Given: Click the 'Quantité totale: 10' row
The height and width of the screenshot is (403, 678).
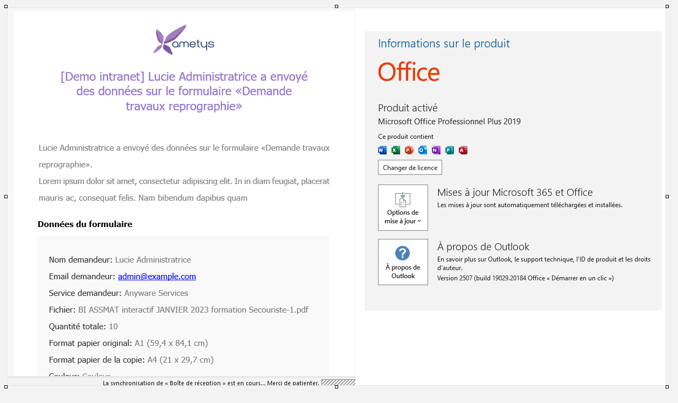Looking at the screenshot, I should click(83, 327).
